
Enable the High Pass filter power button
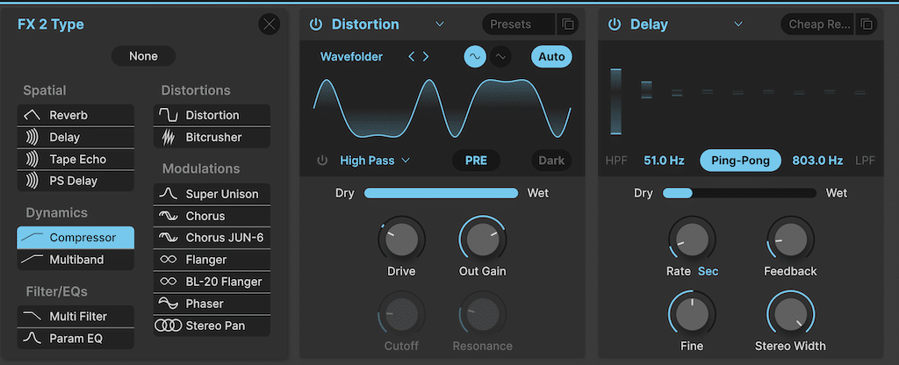point(322,161)
